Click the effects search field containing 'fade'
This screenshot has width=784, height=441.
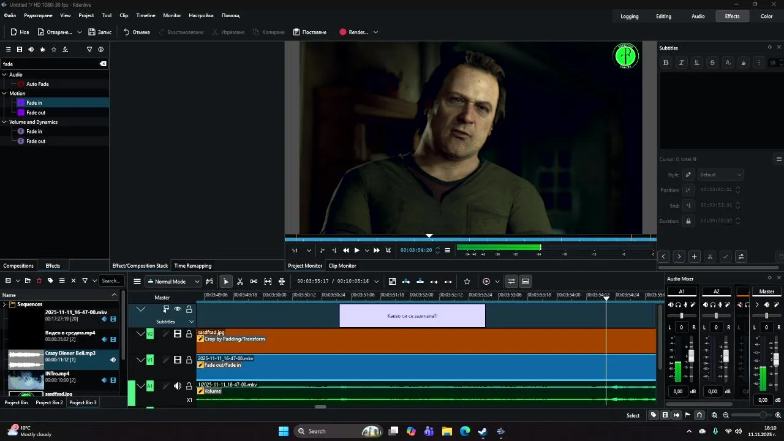(49, 64)
